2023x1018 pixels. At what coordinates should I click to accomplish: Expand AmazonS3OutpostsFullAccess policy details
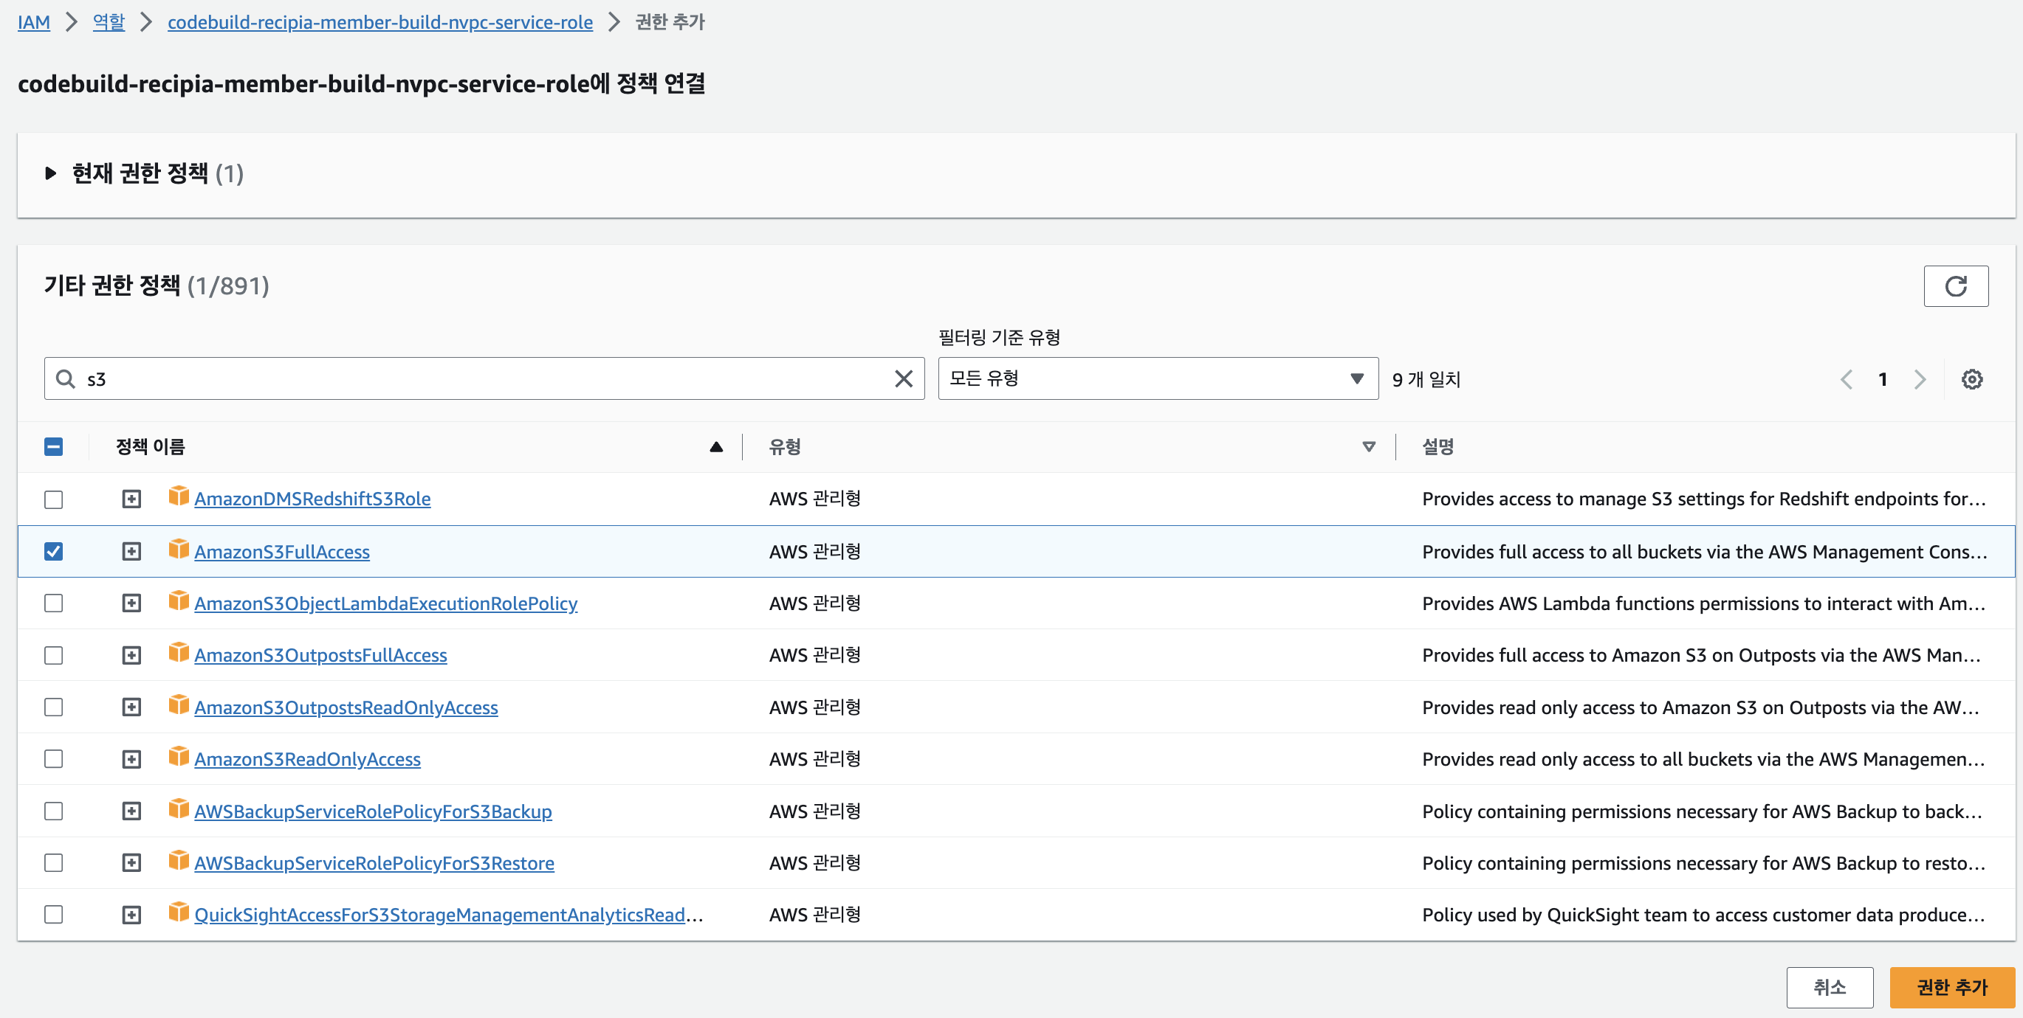click(x=131, y=655)
